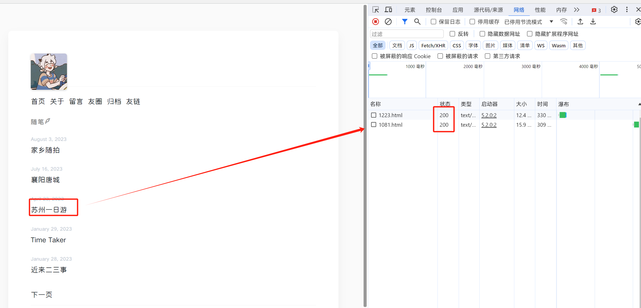Toggle the network filter funnel icon
The height and width of the screenshot is (308, 641).
point(405,22)
